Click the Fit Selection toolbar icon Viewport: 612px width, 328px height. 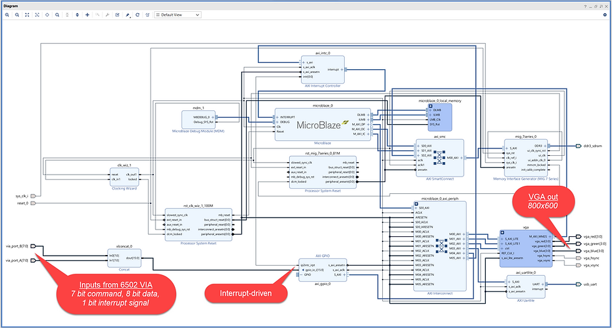point(37,15)
